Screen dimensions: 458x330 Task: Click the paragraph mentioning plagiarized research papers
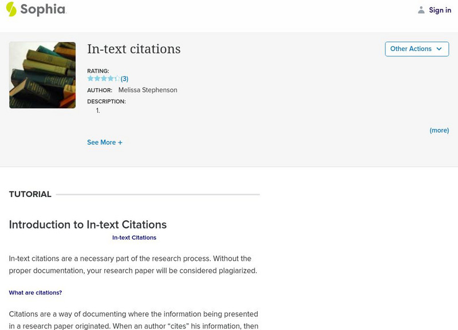coord(133,264)
